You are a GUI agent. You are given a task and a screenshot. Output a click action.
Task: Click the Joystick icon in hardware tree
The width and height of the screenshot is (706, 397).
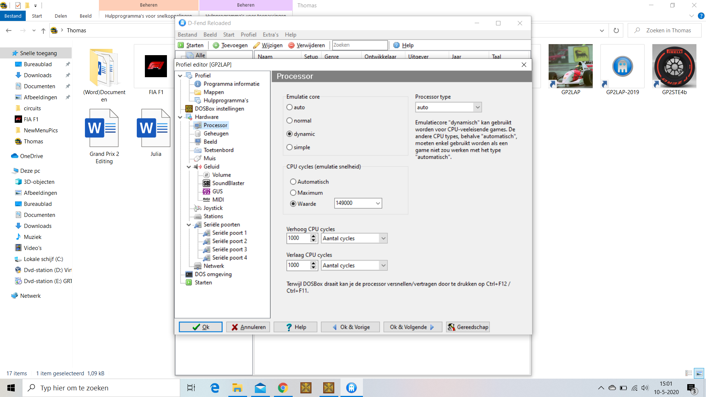click(x=198, y=208)
